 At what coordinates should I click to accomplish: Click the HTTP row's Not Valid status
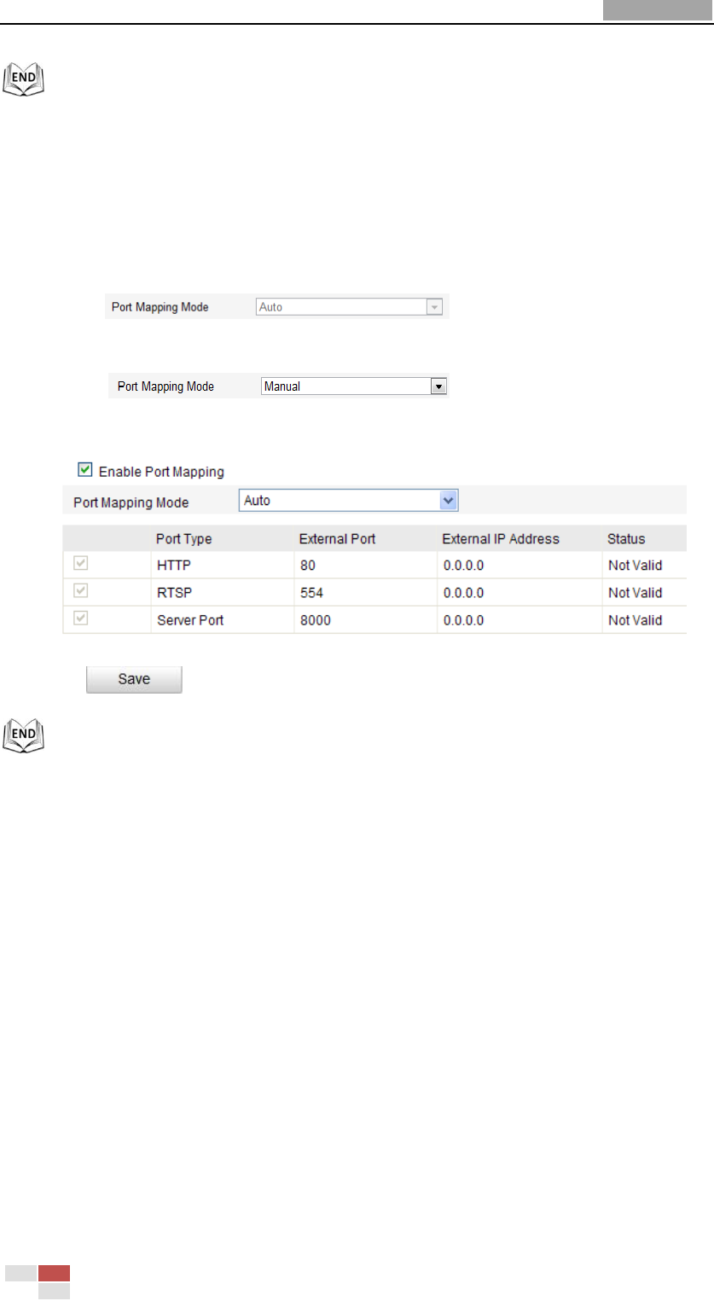coord(635,565)
